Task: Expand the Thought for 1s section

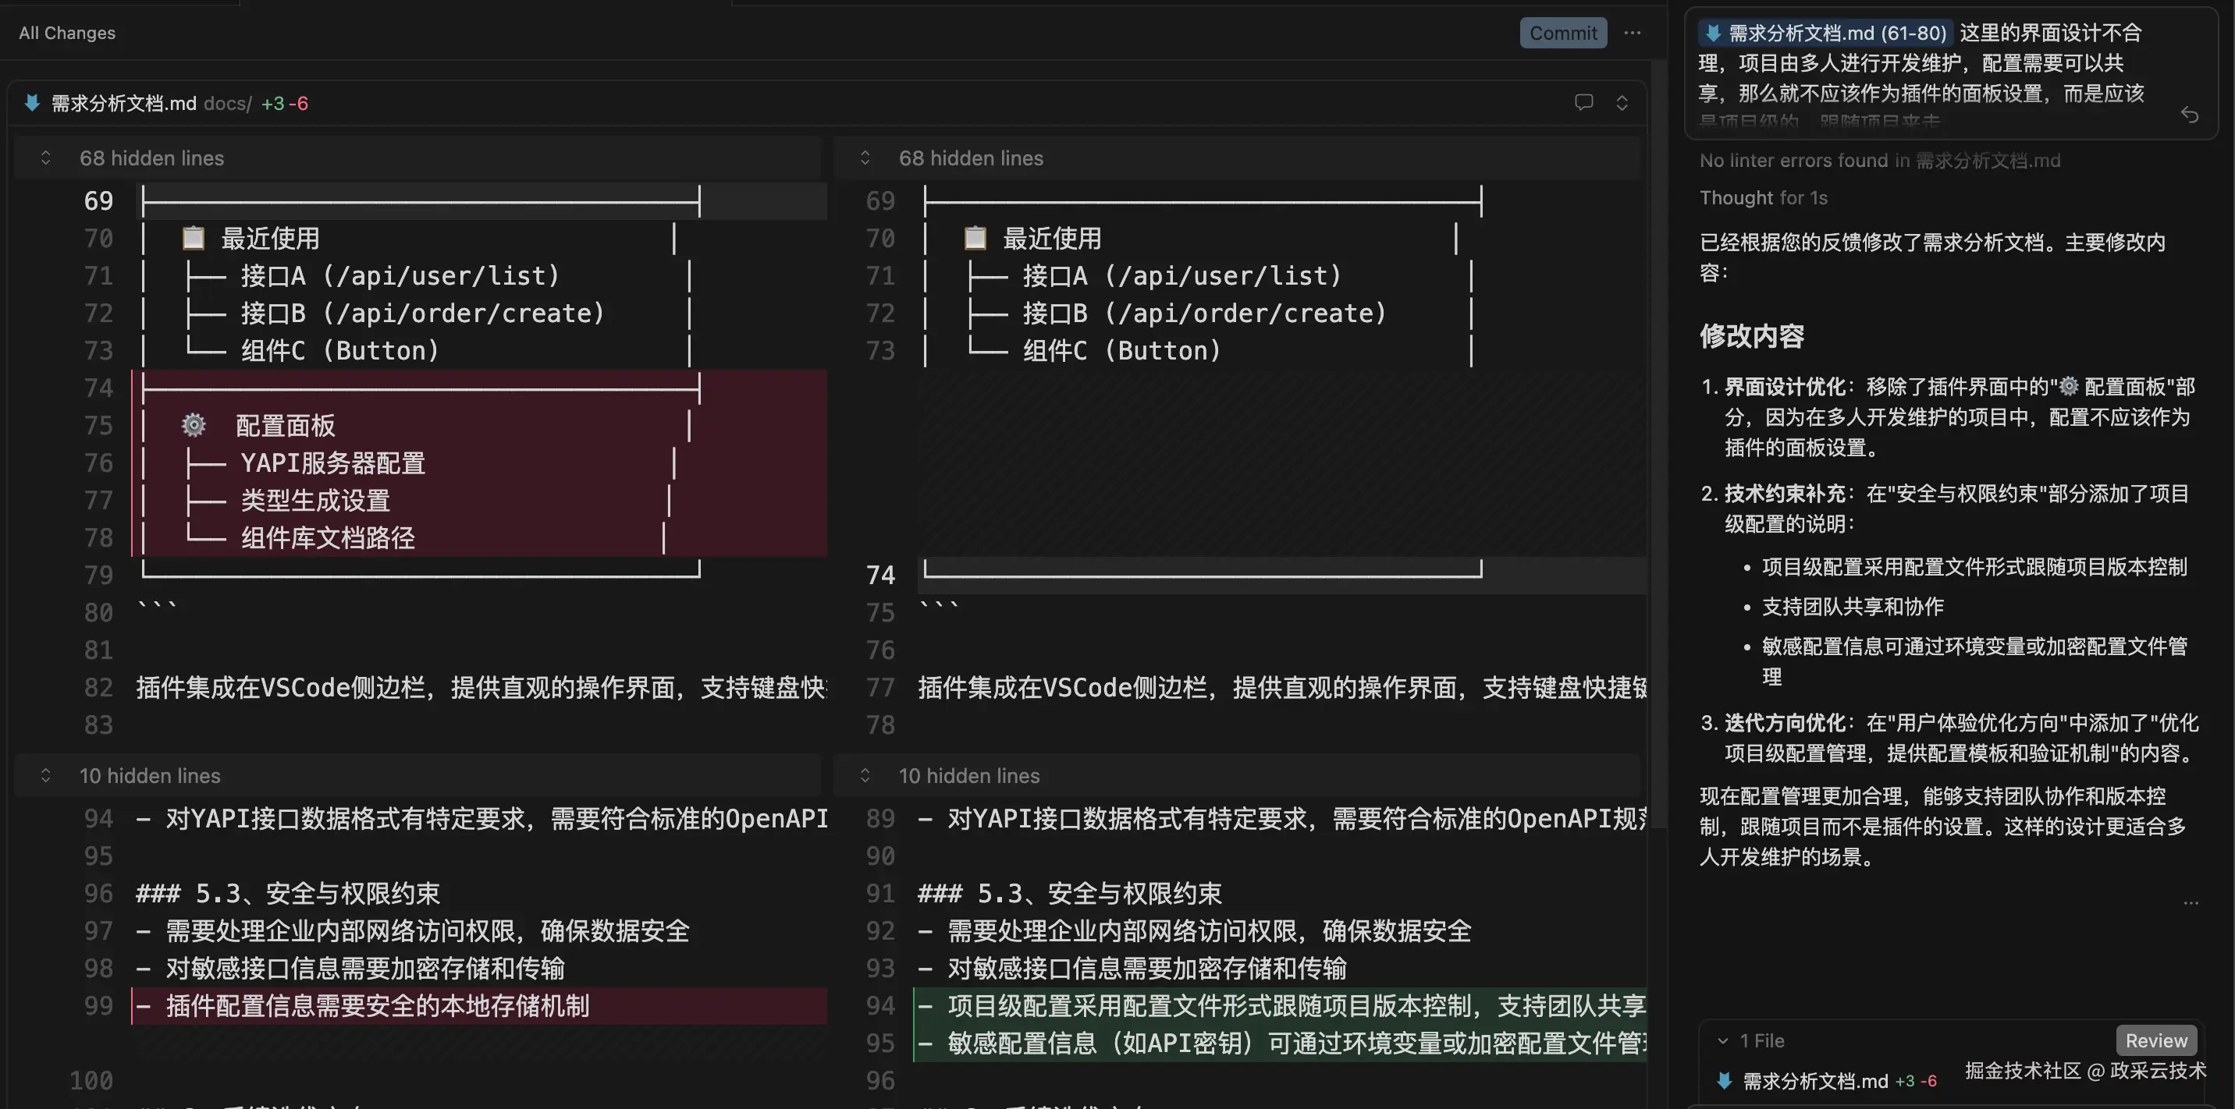Action: pyautogui.click(x=1763, y=197)
